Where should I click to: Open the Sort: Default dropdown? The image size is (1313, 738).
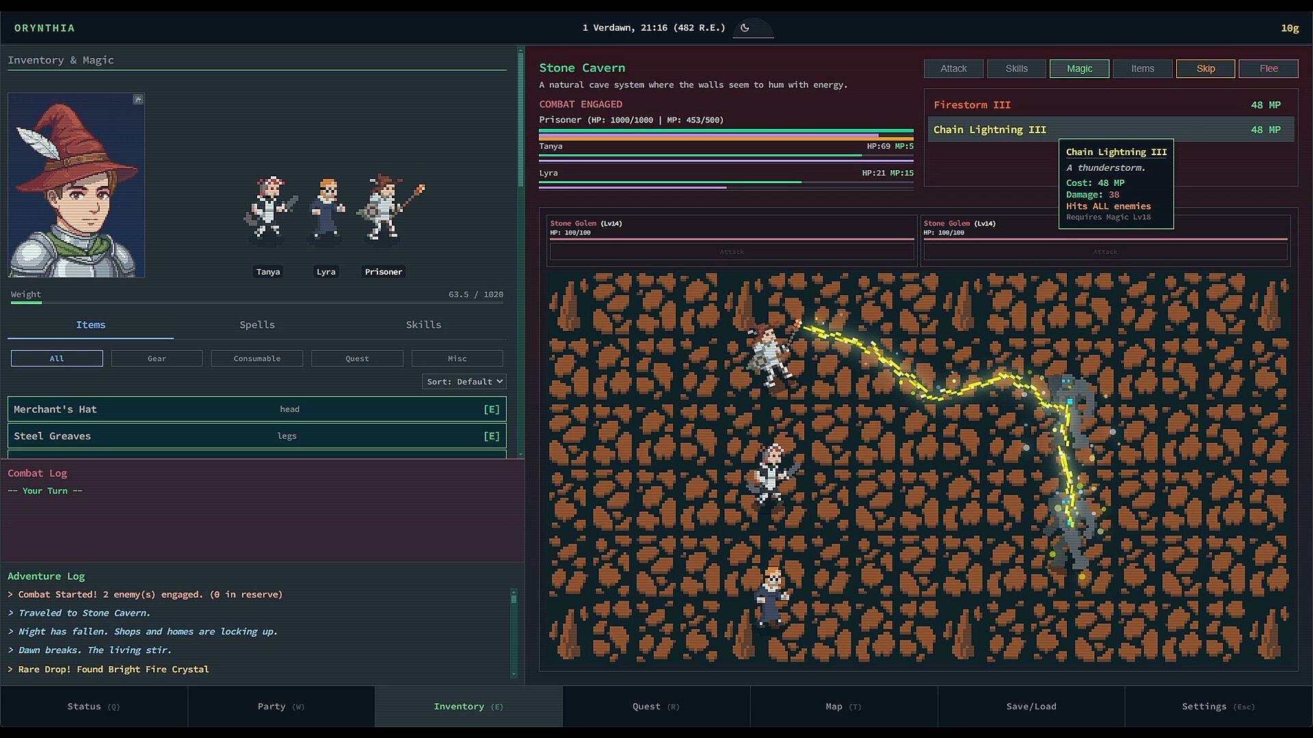tap(464, 382)
